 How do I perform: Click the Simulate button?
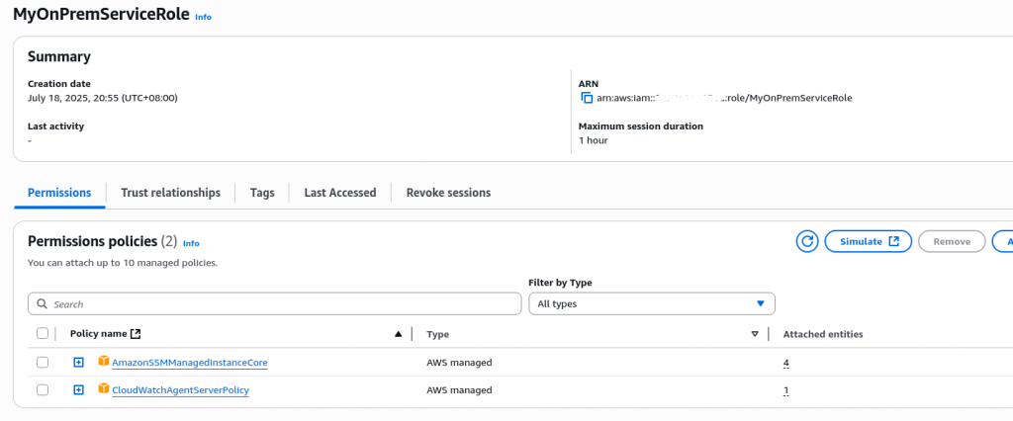(869, 241)
